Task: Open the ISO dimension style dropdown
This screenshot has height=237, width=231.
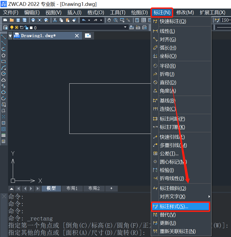Action: [226, 20]
